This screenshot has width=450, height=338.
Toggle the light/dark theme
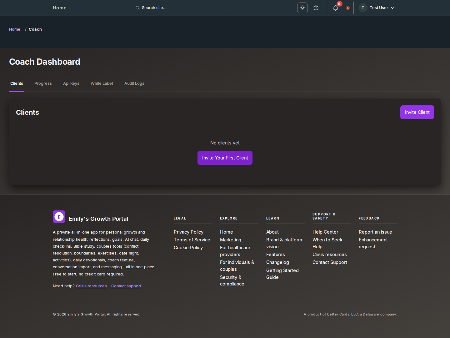[x=302, y=8]
